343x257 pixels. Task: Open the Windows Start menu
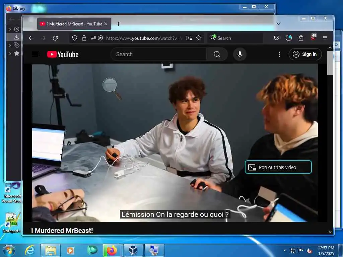click(9, 250)
